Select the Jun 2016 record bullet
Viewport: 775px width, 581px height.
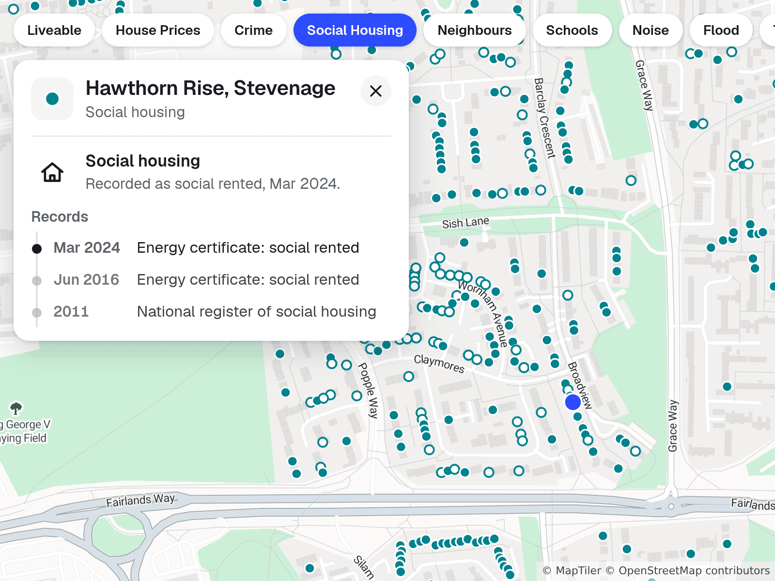[x=37, y=281]
